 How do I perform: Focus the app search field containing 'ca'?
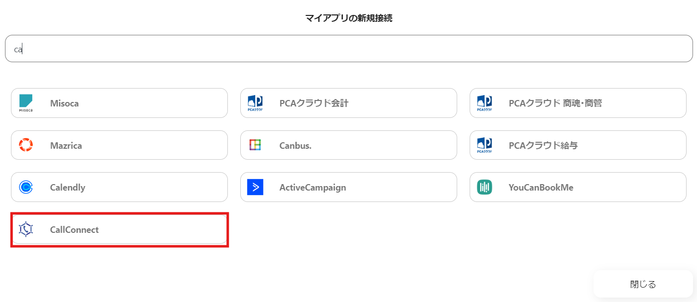pos(349,49)
